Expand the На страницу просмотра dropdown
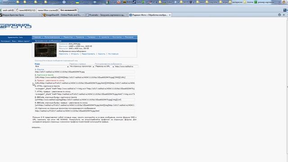This screenshot has width=288, height=162. [82, 67]
